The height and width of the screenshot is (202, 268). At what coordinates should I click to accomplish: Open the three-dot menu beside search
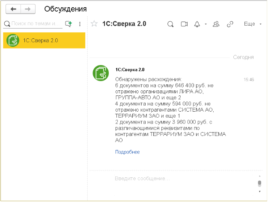(x=80, y=24)
